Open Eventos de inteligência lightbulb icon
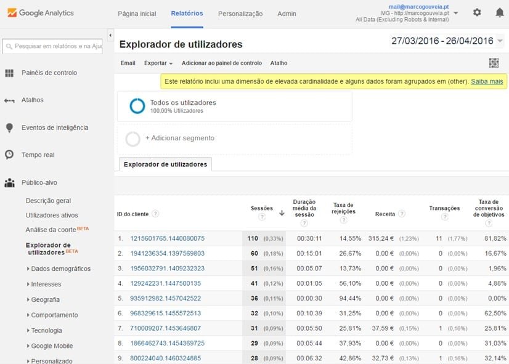The image size is (509, 364). pos(9,128)
